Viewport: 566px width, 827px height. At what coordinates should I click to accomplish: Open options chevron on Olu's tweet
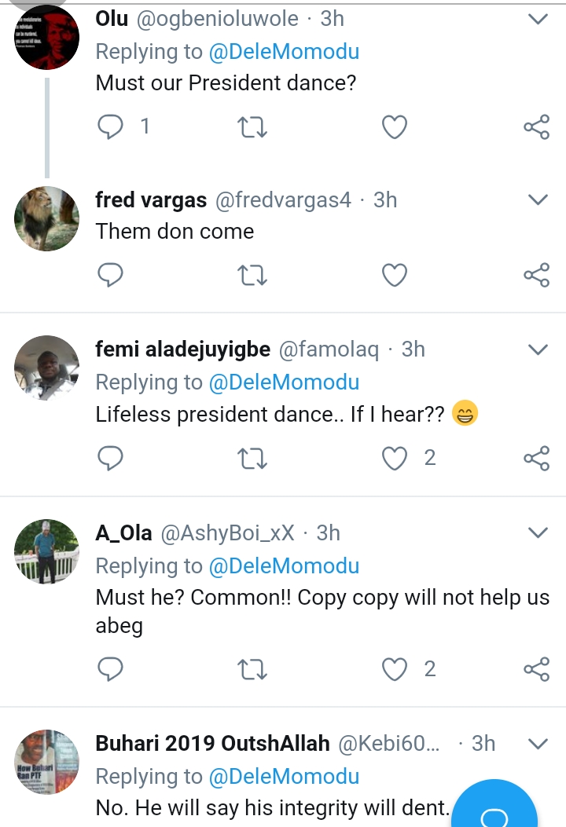[538, 20]
